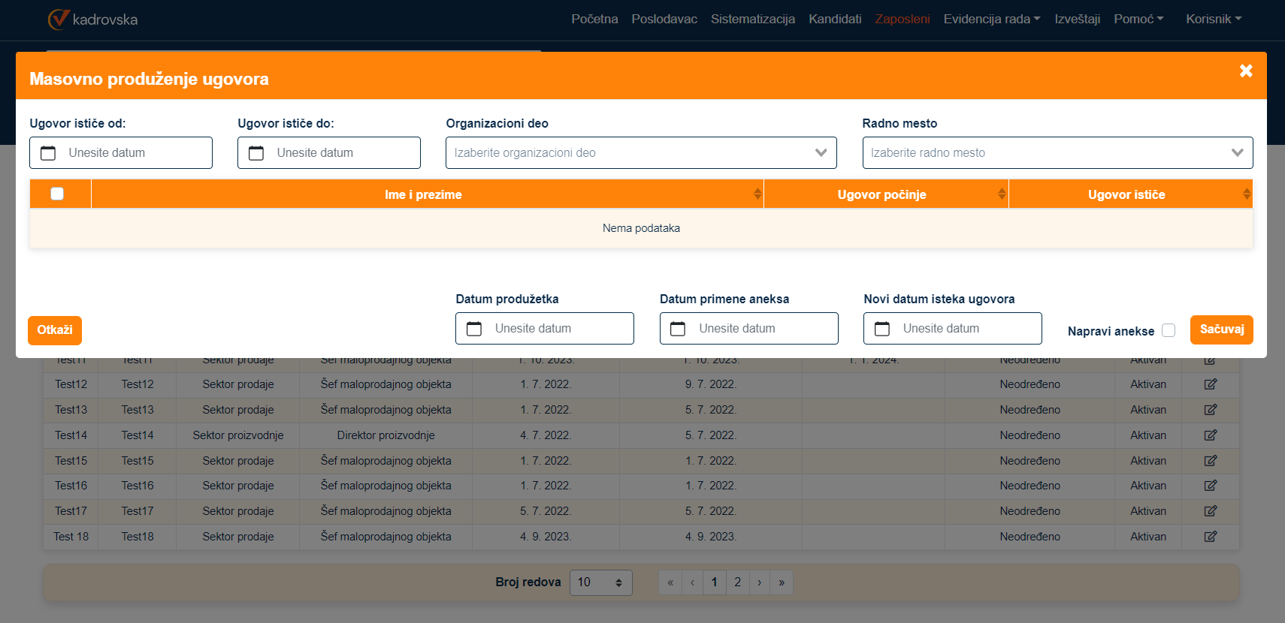The image size is (1285, 623).
Task: Sort by 'Ugovor počinje' column arrows
Action: 1002,194
